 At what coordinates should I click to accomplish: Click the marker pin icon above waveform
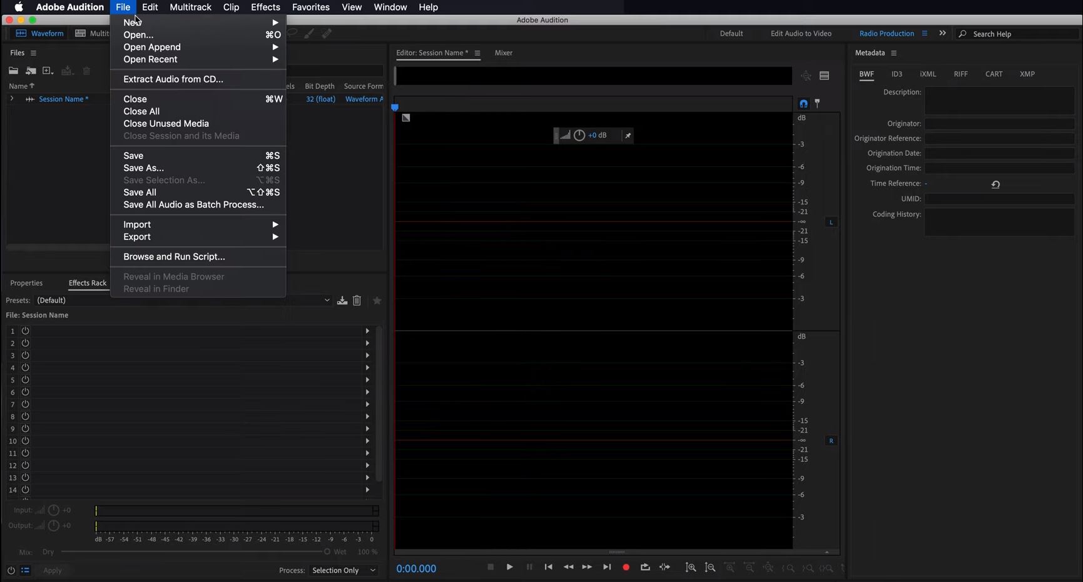click(x=817, y=104)
